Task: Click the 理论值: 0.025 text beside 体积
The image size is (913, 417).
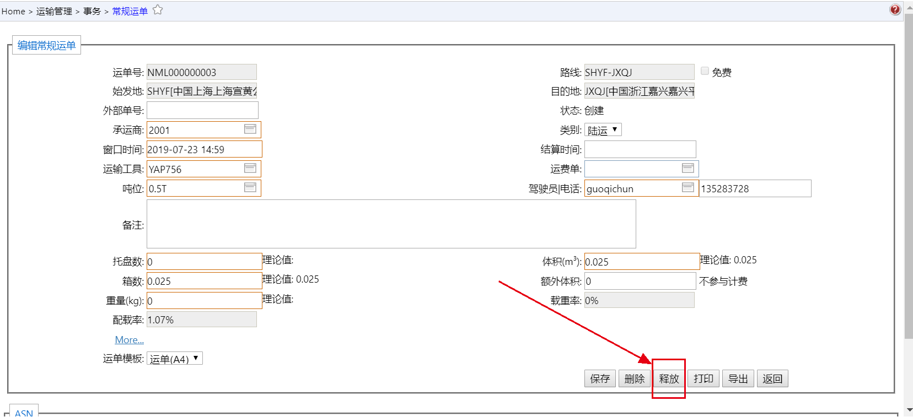Action: tap(728, 260)
